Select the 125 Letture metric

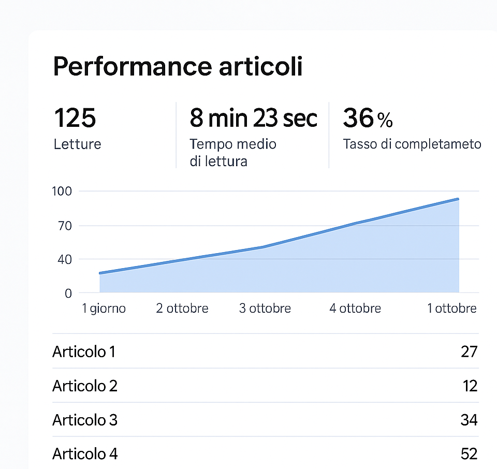[77, 128]
